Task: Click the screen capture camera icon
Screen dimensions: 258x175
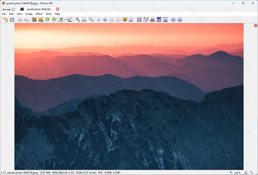Action: point(165,20)
